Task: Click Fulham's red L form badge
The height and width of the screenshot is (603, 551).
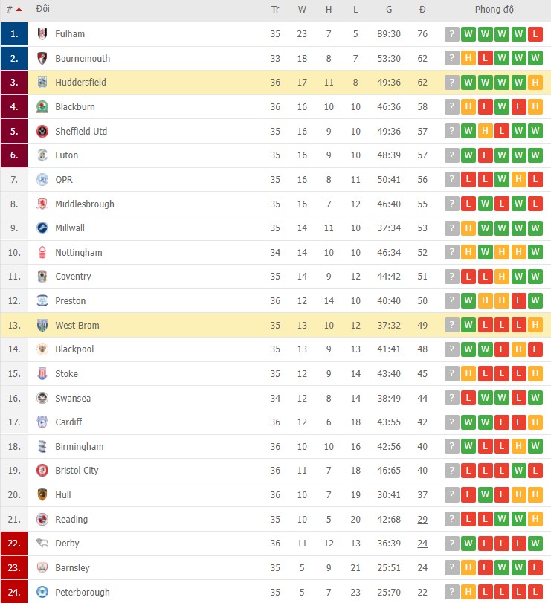Action: point(537,34)
